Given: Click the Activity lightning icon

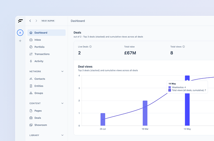Looking at the screenshot, I should click(31, 61).
